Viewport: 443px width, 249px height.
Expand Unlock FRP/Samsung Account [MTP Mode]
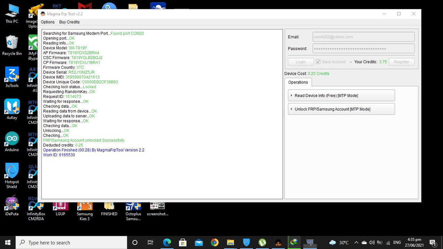(x=341, y=109)
